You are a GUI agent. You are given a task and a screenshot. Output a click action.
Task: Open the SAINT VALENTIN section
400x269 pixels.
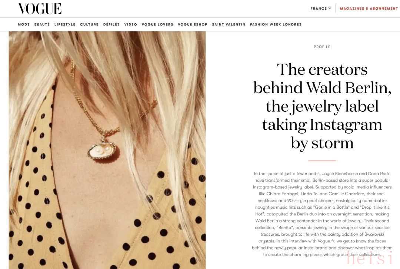[x=229, y=24]
